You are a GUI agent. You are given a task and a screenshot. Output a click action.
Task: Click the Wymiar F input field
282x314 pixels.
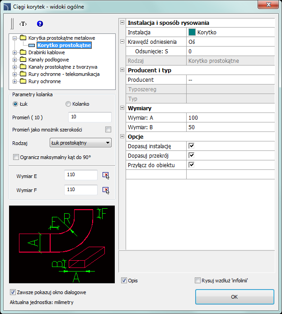(81, 190)
